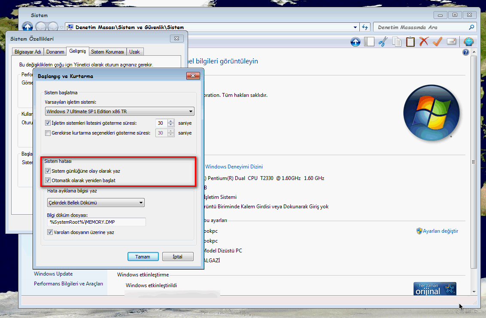The image size is (486, 318).
Task: Click the globe shell toolbar icon
Action: [x=469, y=42]
